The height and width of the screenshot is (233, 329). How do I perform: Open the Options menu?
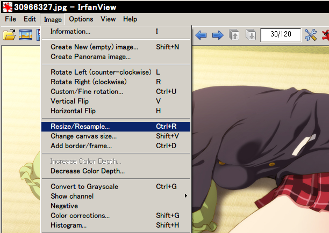(81, 19)
